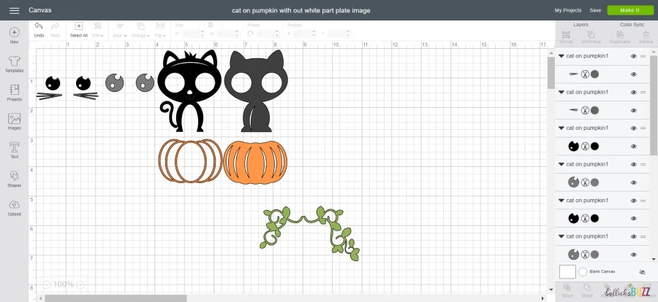The height and width of the screenshot is (302, 658).
Task: Click the Redo arrow
Action: (55, 26)
